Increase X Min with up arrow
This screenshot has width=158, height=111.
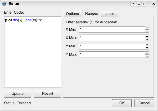147,28
